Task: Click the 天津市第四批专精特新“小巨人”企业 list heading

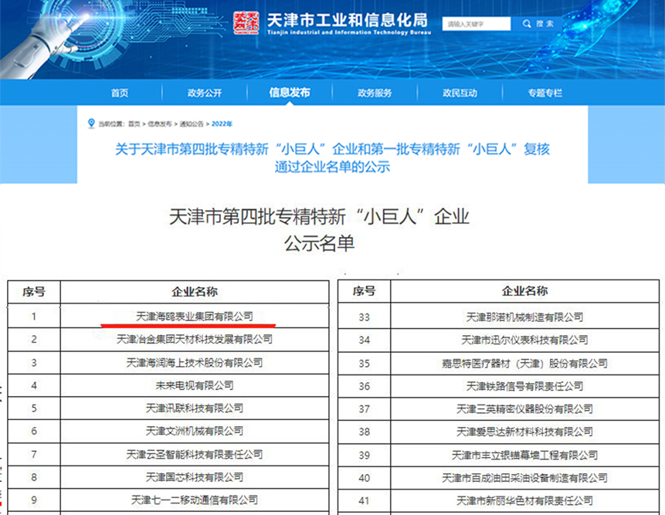Action: 319,217
